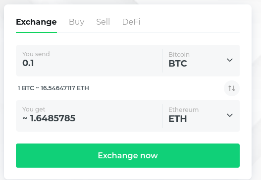This screenshot has width=261, height=180.
Task: Click the ~ 1.6485785 estimated amount
Action: (x=49, y=118)
